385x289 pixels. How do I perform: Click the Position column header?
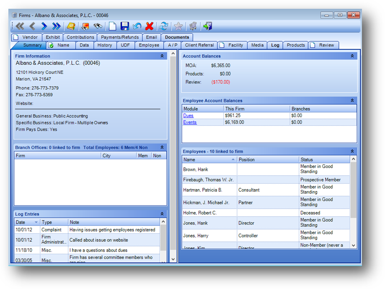tap(268, 160)
